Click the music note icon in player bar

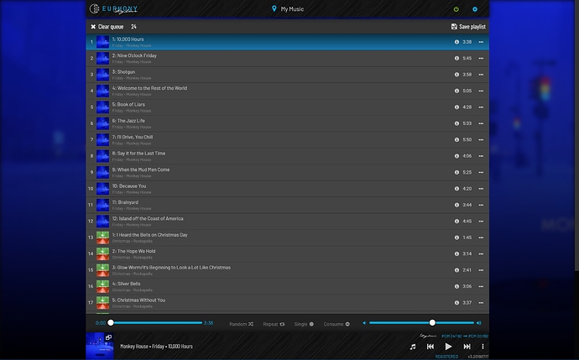tap(413, 347)
